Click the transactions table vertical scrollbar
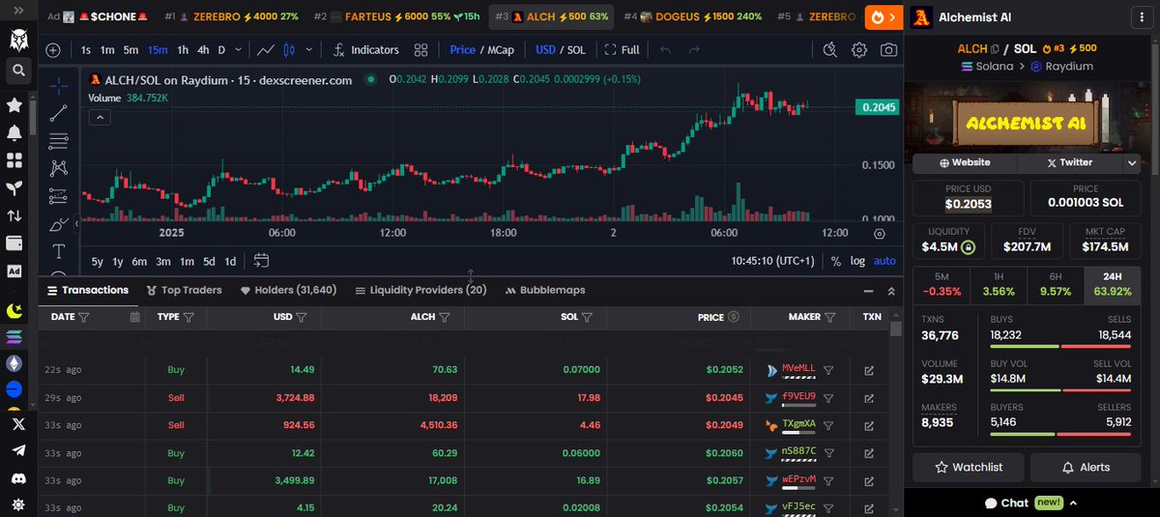 [x=896, y=329]
